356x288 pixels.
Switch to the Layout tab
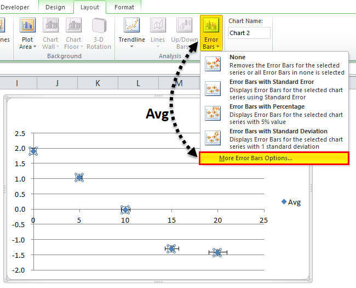point(90,7)
